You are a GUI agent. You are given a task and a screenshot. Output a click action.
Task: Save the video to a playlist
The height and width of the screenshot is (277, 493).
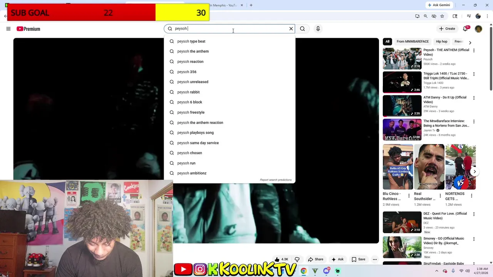358,259
